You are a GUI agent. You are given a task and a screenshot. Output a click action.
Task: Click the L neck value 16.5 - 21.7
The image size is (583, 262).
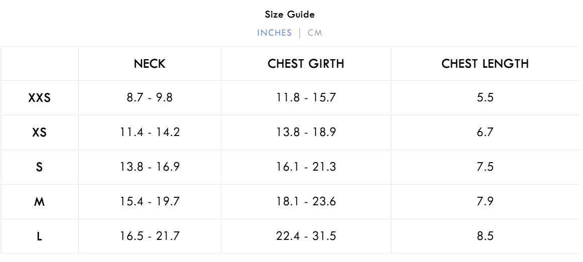[x=150, y=236]
